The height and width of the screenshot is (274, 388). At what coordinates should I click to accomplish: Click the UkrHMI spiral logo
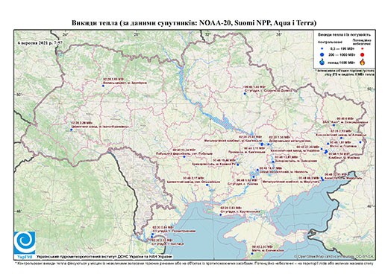pos(25,243)
